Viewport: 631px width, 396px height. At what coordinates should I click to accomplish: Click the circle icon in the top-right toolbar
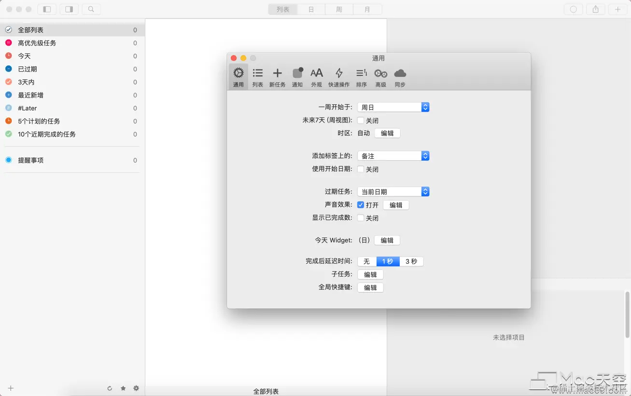tap(574, 9)
